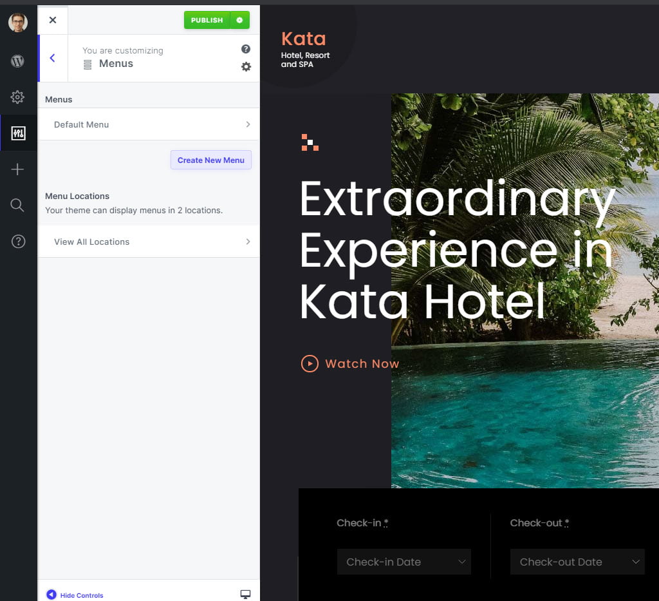This screenshot has height=601, width=659.
Task: Click the Kata site logo title
Action: click(304, 39)
